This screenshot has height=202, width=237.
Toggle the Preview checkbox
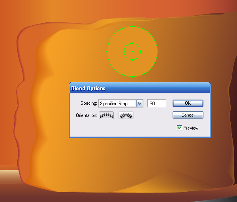[179, 128]
